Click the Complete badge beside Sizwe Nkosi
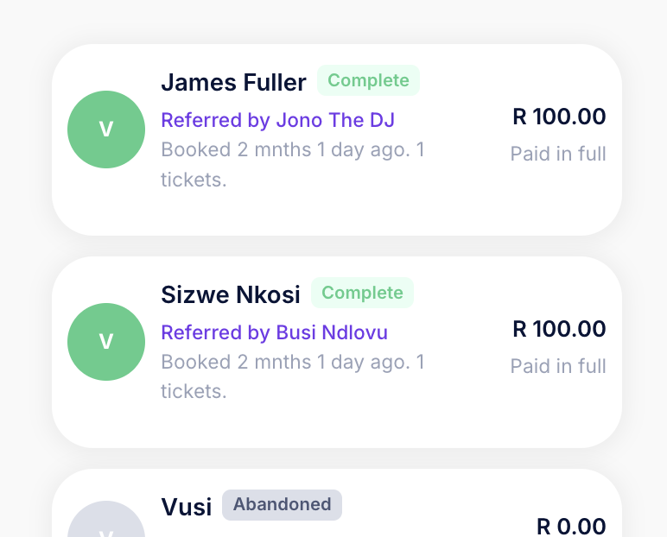 (362, 293)
